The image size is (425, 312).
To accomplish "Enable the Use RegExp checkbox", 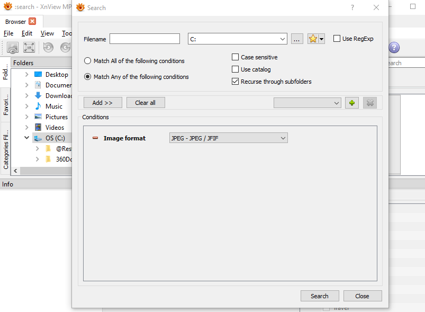I will click(x=337, y=39).
